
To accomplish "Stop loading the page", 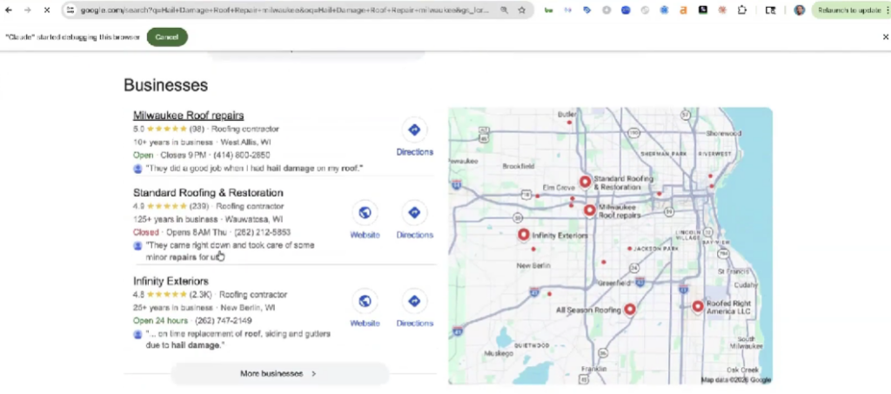I will (x=47, y=10).
